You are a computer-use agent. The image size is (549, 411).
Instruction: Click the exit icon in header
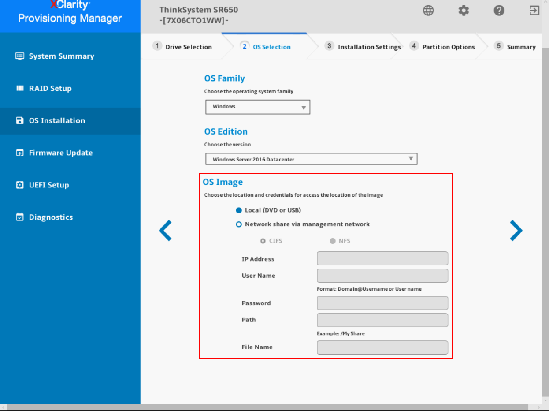point(534,11)
